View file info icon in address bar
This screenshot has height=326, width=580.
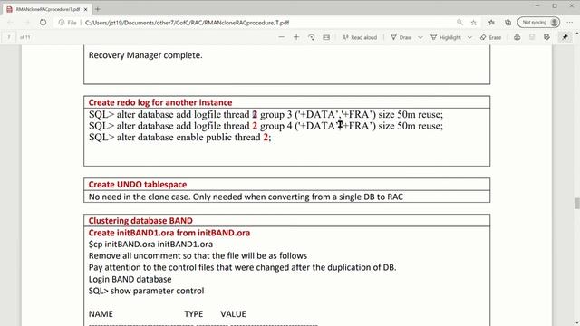click(62, 23)
